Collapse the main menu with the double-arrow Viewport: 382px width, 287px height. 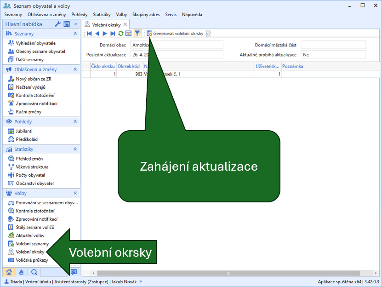click(x=75, y=24)
